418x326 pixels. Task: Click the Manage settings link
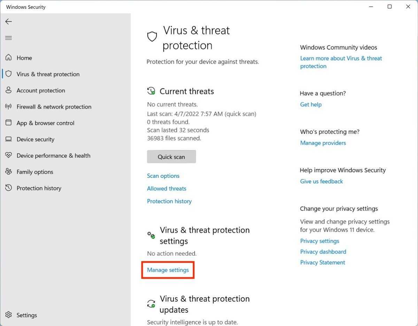click(x=168, y=270)
